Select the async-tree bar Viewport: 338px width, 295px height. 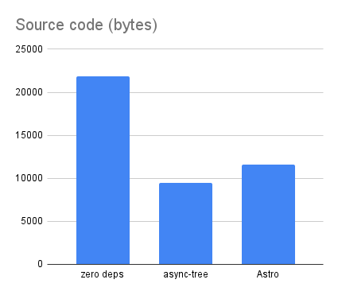point(185,223)
